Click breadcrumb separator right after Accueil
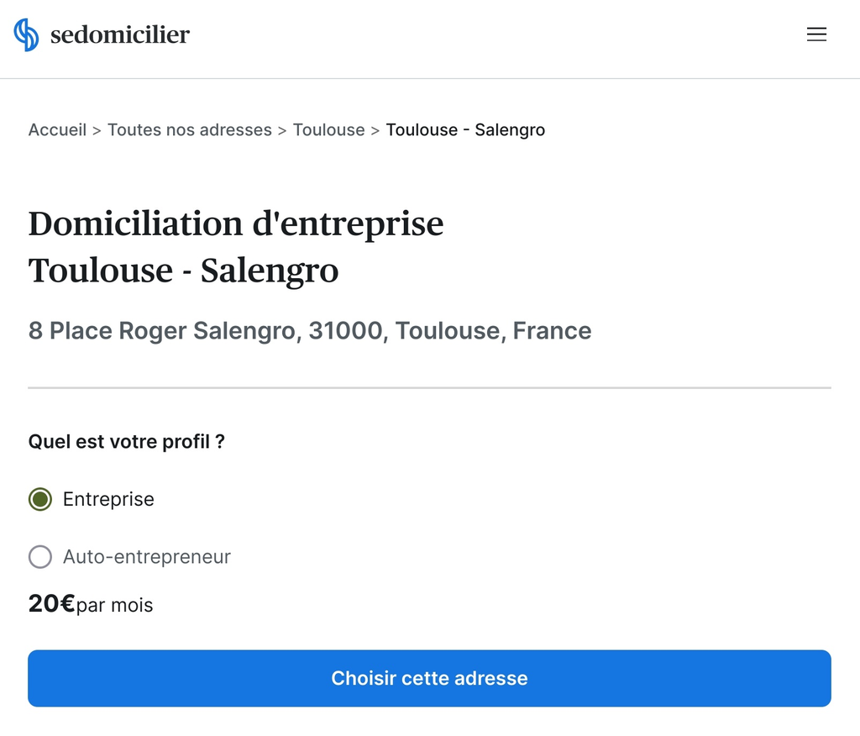 click(97, 130)
